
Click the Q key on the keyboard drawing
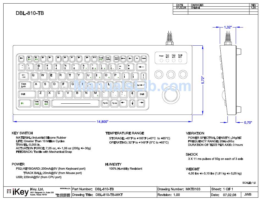click(x=34, y=76)
